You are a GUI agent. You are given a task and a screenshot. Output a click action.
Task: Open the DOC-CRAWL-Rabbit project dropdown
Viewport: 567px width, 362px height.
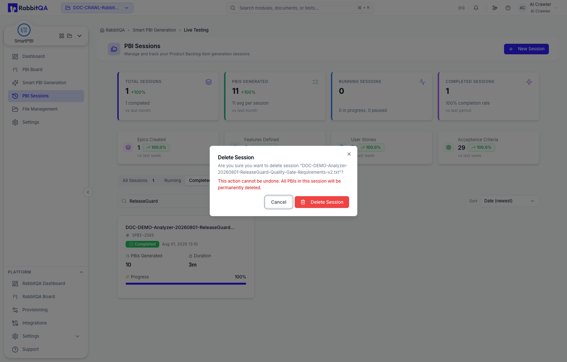(97, 8)
